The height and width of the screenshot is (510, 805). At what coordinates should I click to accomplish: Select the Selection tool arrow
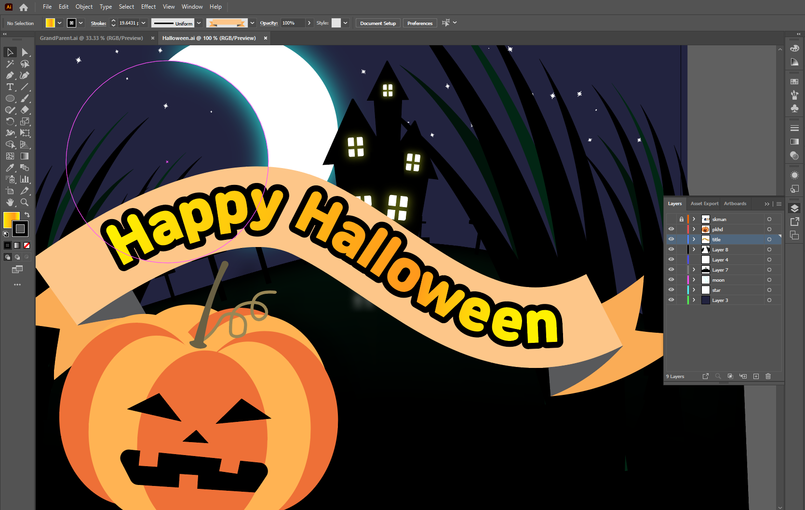(x=10, y=52)
